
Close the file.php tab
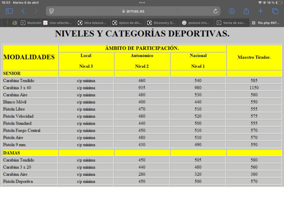pos(253,23)
